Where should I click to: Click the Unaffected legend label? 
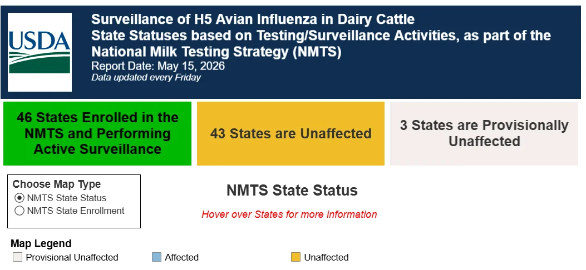tap(326, 257)
